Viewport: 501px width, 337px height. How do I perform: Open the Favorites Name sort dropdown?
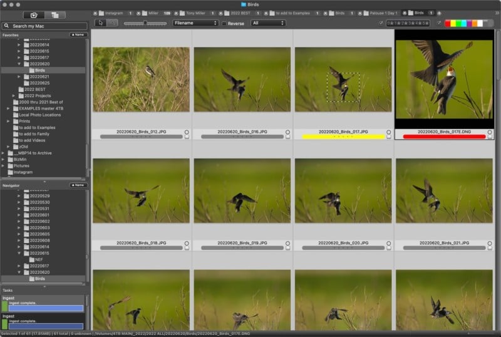[x=78, y=34]
